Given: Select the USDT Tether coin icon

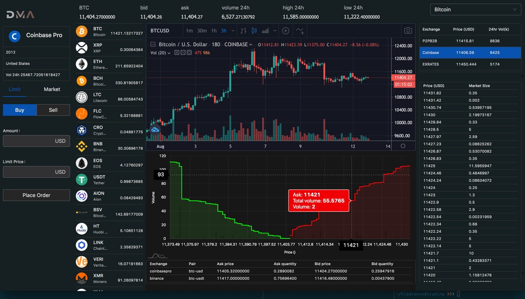Looking at the screenshot, I should 82,180.
